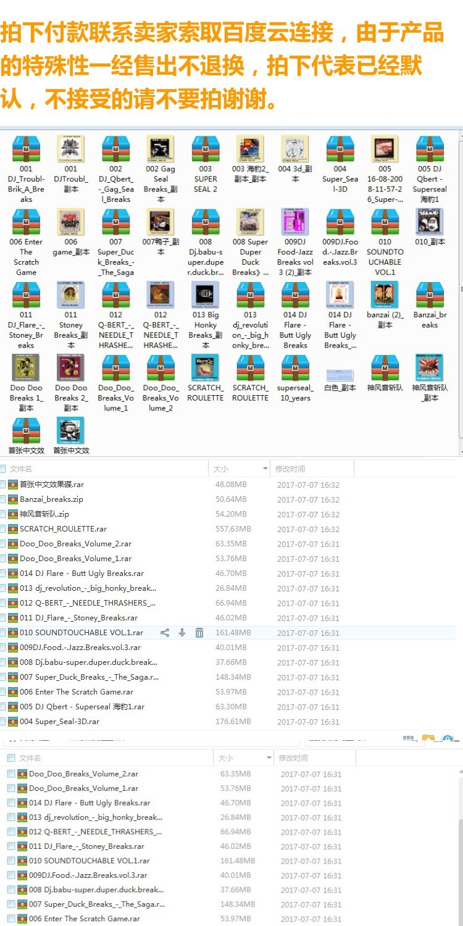
Task: Select the 002 DJ_Qbert_-_Gag_Seal_Breaks archive icon
Action: point(116,149)
